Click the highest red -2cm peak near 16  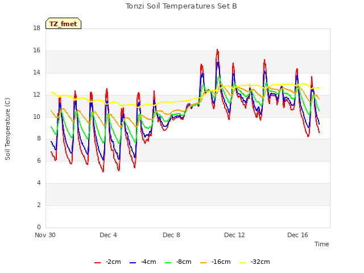[x=217, y=50]
